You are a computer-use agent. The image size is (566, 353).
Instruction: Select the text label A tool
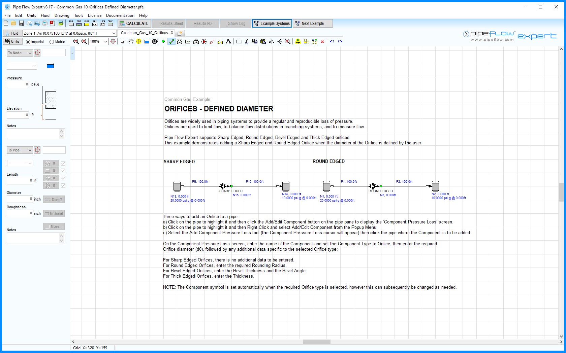(x=228, y=41)
